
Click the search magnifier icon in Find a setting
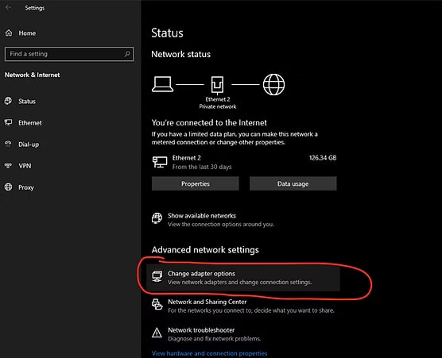click(127, 53)
